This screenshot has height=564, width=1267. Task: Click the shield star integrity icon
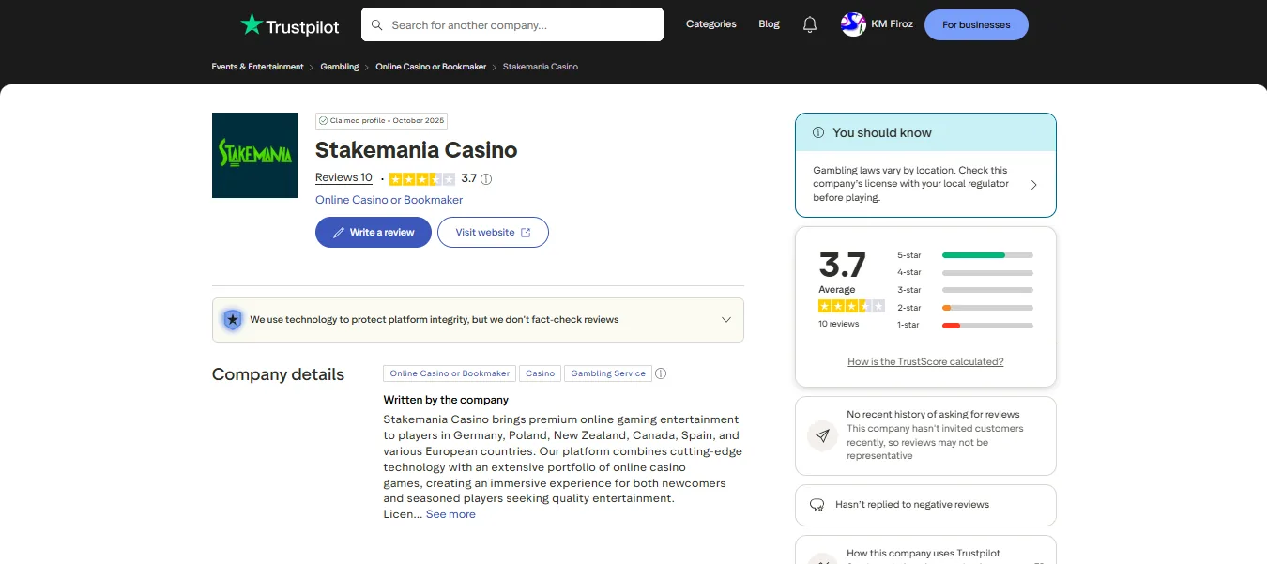coord(232,320)
